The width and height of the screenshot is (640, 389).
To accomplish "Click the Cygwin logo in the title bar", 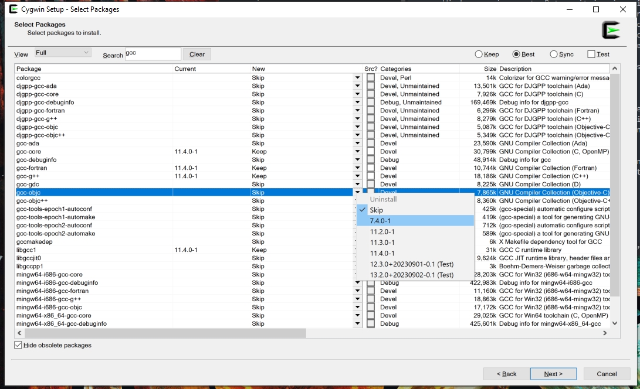I will (13, 9).
